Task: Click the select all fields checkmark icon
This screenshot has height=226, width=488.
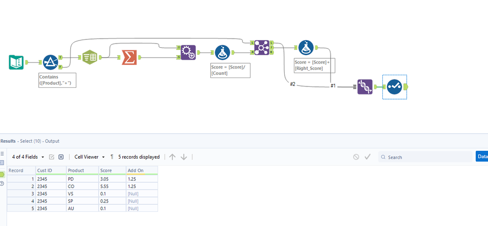Action: [x=52, y=157]
